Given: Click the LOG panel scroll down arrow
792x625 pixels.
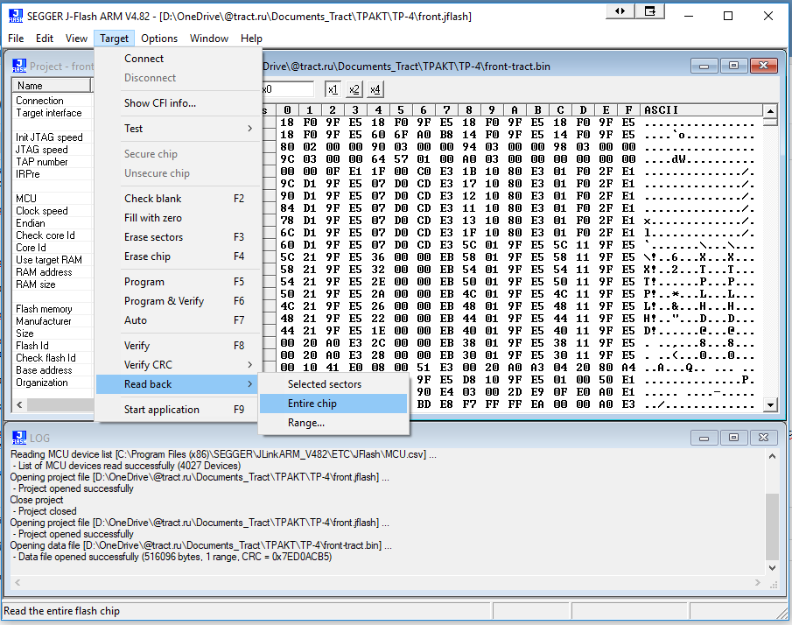Looking at the screenshot, I should 772,567.
